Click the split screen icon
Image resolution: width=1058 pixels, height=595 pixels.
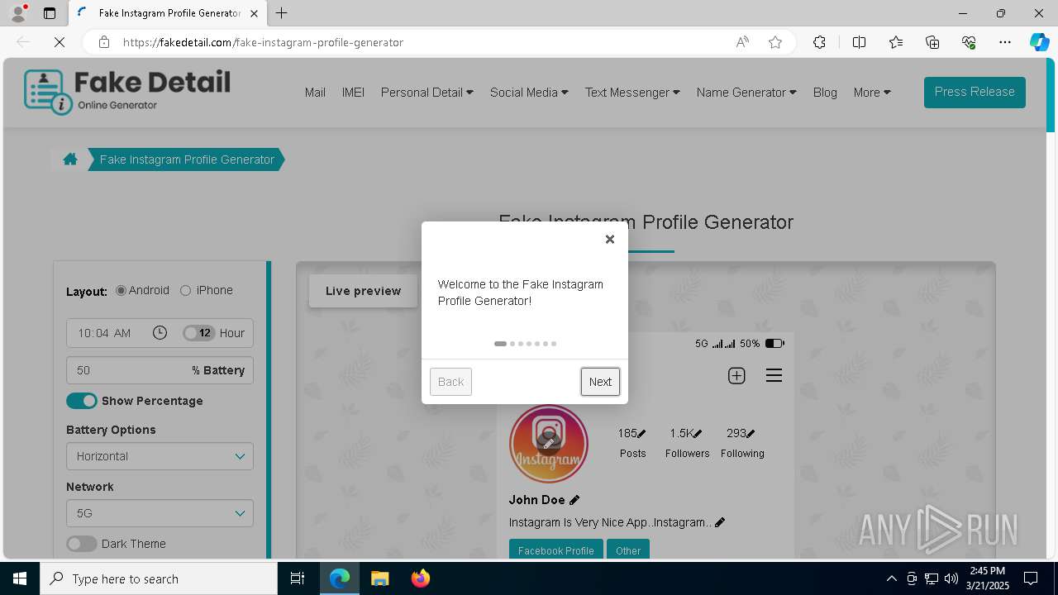[x=859, y=42]
